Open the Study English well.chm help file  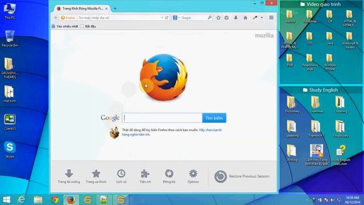coord(341,155)
